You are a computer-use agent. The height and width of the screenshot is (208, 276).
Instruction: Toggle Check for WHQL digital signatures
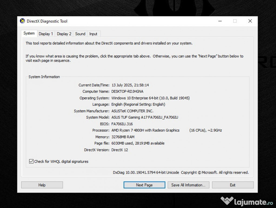(31, 161)
